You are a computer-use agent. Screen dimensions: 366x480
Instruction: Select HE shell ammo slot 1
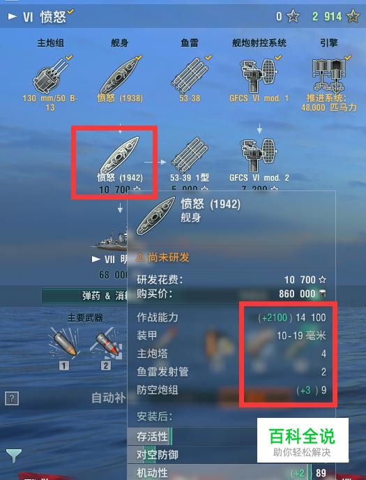coord(64,342)
